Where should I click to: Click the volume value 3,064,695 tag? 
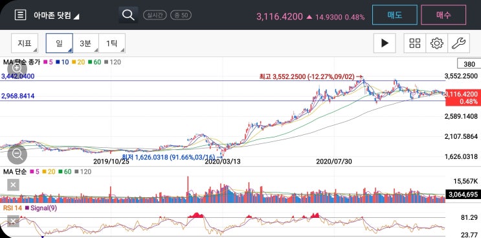463,194
